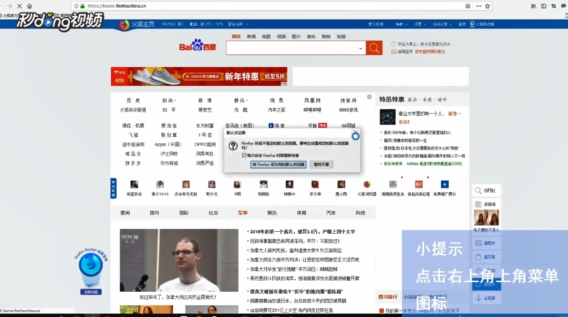Go to browser home page icon
Viewport: 568px width, 317px height.
(30, 6)
